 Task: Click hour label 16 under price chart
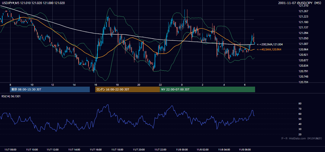click(x=96, y=85)
